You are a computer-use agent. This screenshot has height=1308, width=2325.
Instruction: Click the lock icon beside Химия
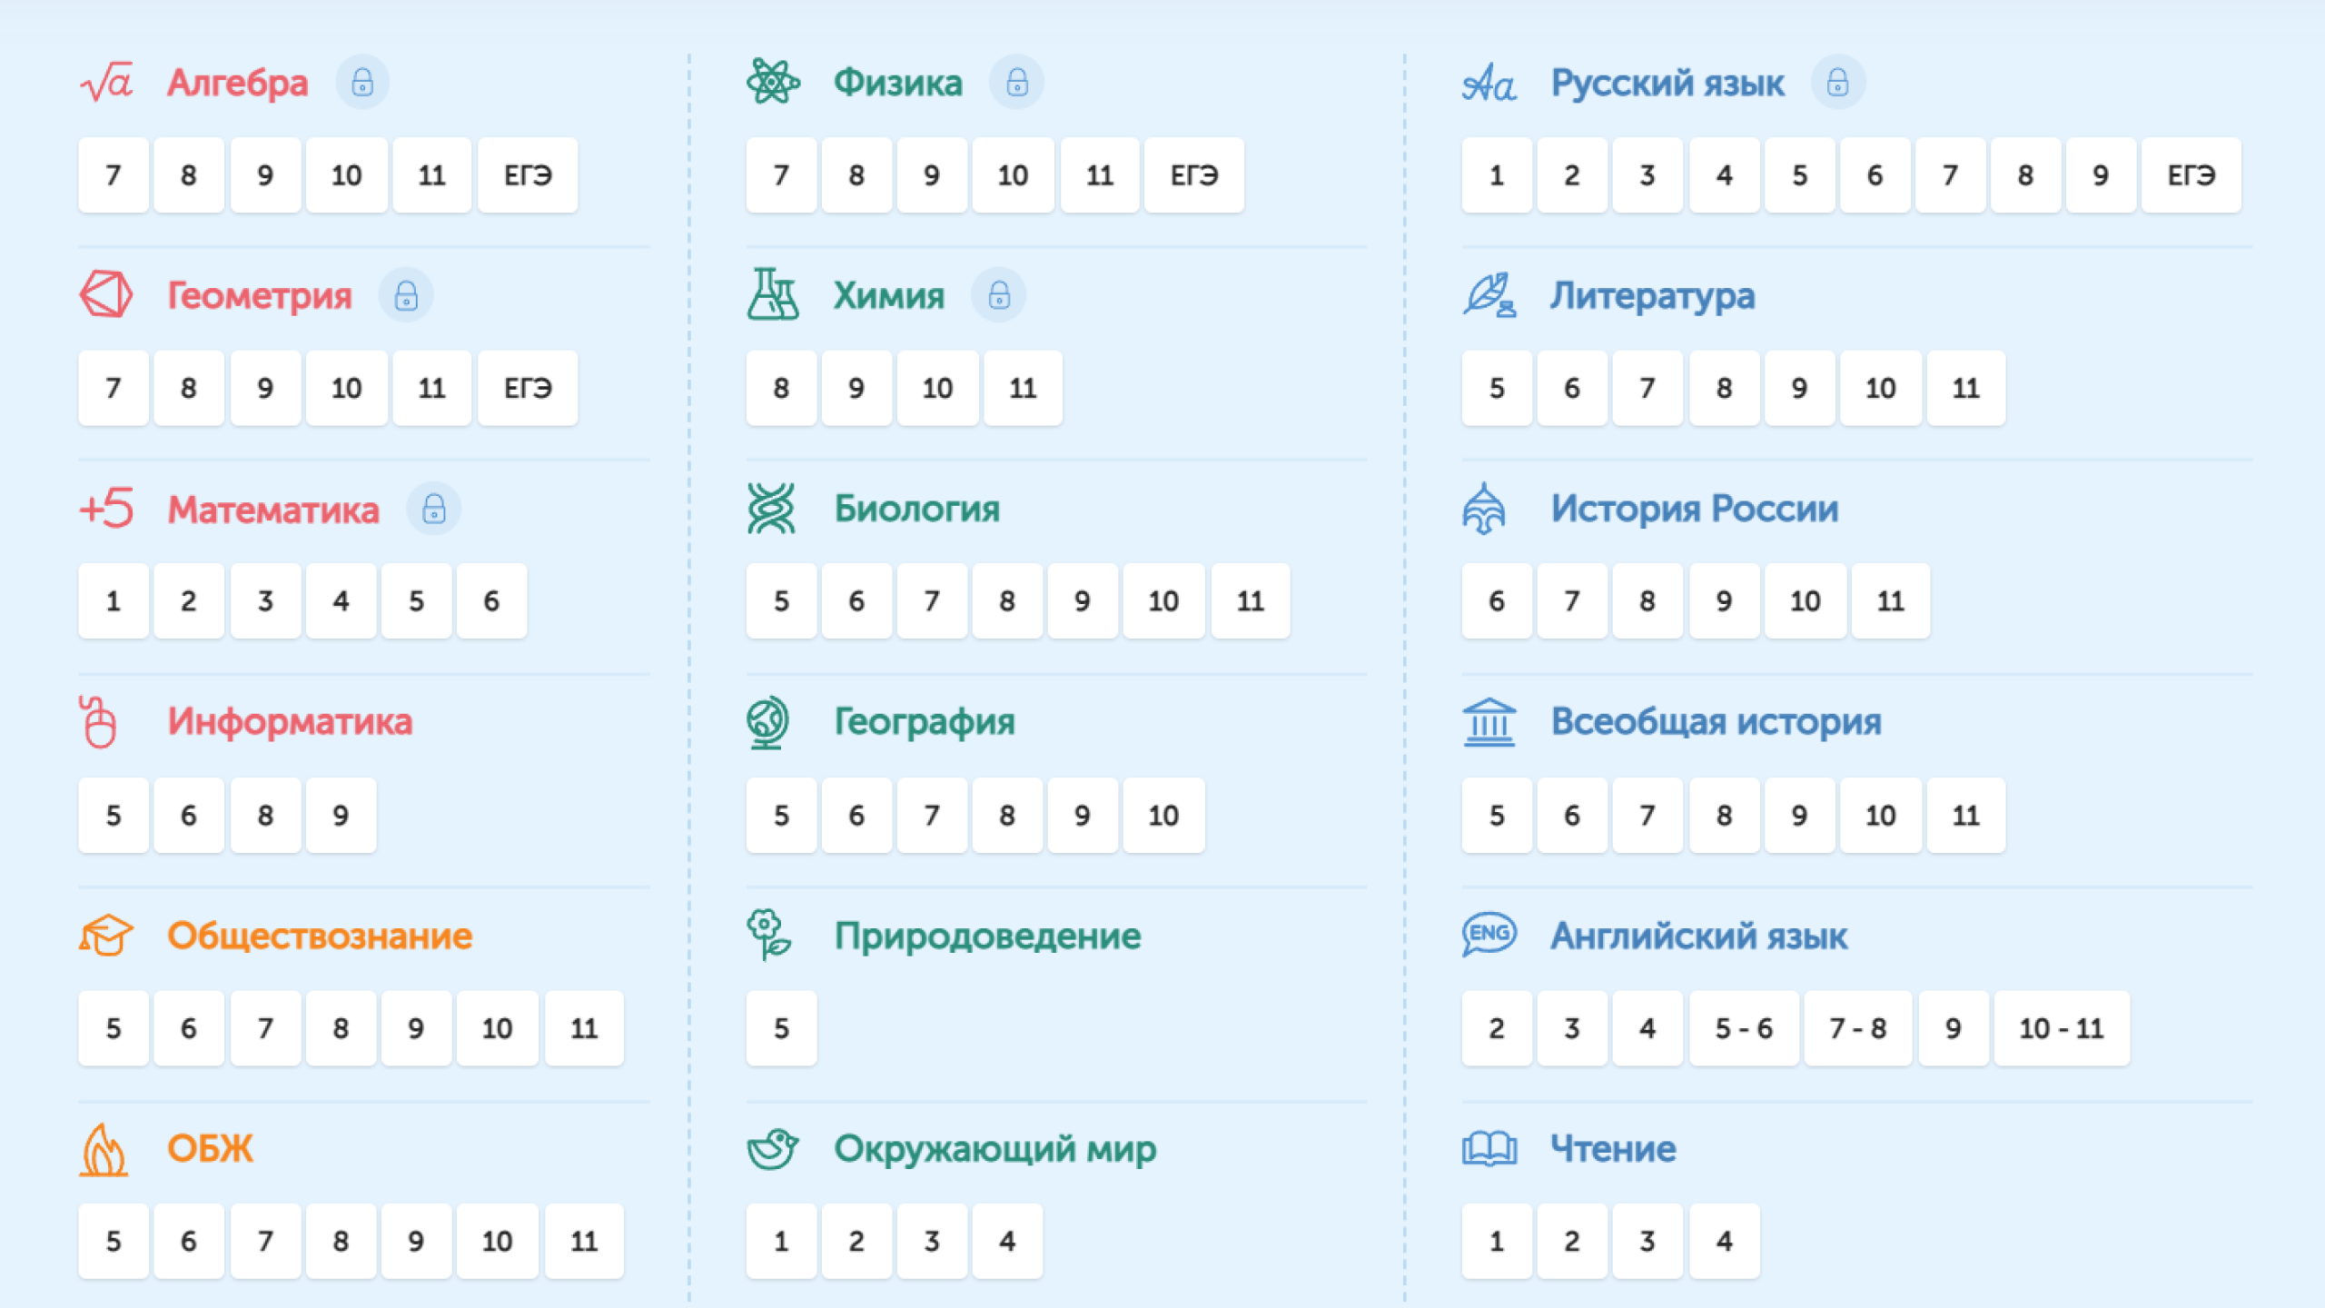[x=1000, y=294]
